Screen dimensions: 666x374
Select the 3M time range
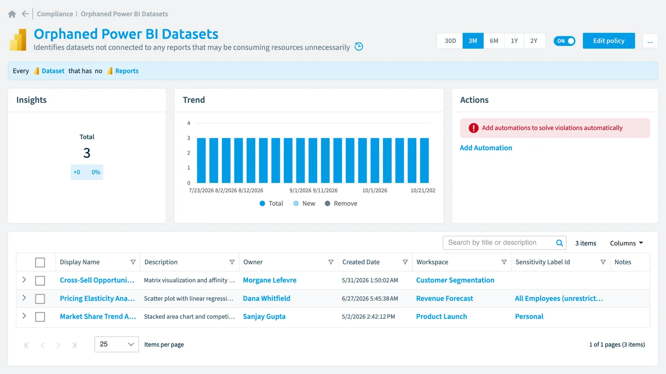[473, 41]
